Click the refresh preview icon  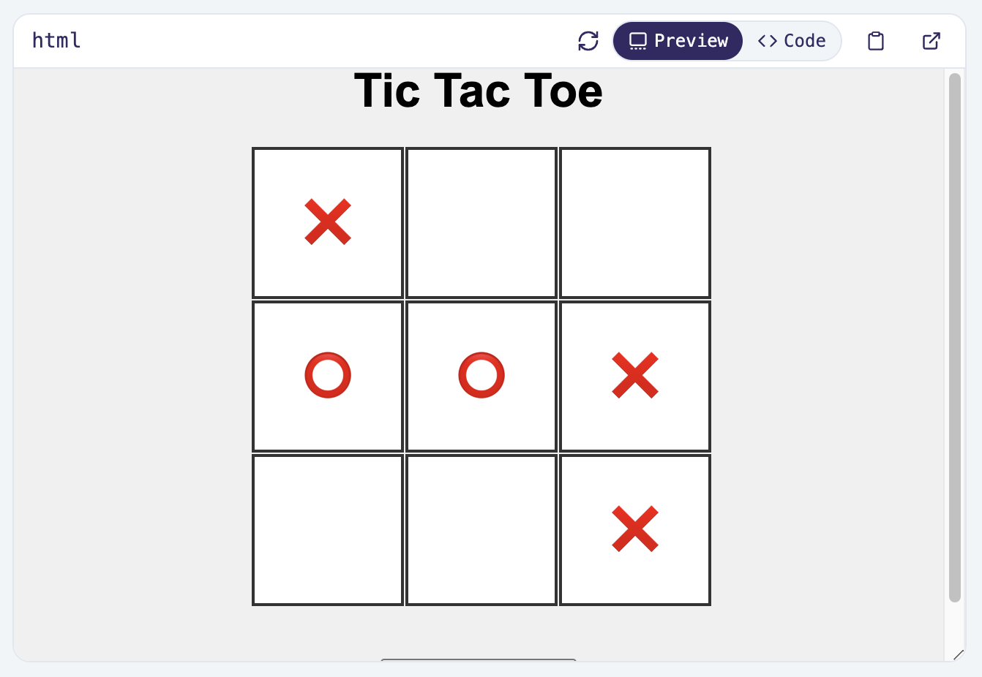click(x=588, y=41)
